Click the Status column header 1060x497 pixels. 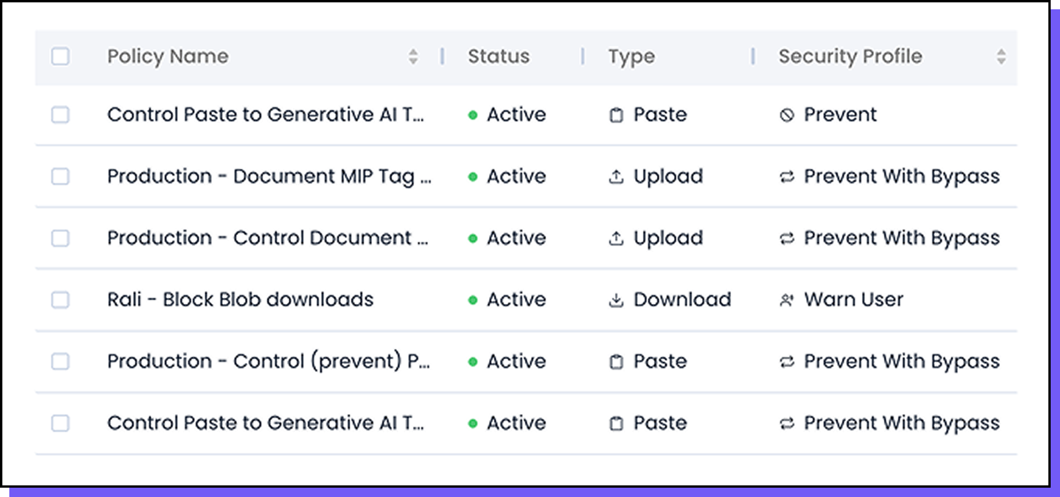[x=498, y=56]
